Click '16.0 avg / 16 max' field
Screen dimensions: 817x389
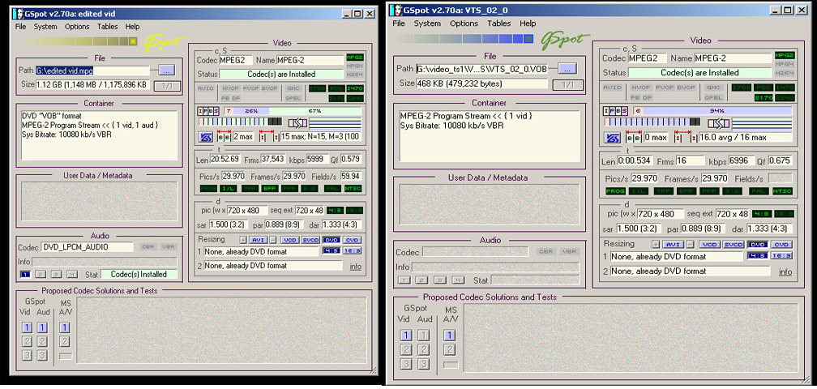tap(745, 138)
